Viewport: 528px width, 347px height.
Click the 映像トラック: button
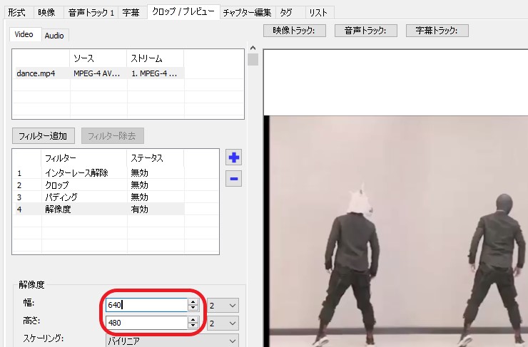pyautogui.click(x=294, y=31)
